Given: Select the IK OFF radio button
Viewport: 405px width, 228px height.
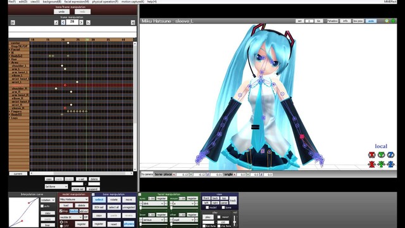Looking at the screenshot, I should 61,226.
